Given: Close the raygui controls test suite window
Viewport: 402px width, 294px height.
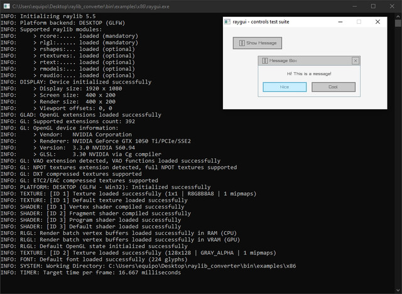Looking at the screenshot, I should tap(378, 22).
